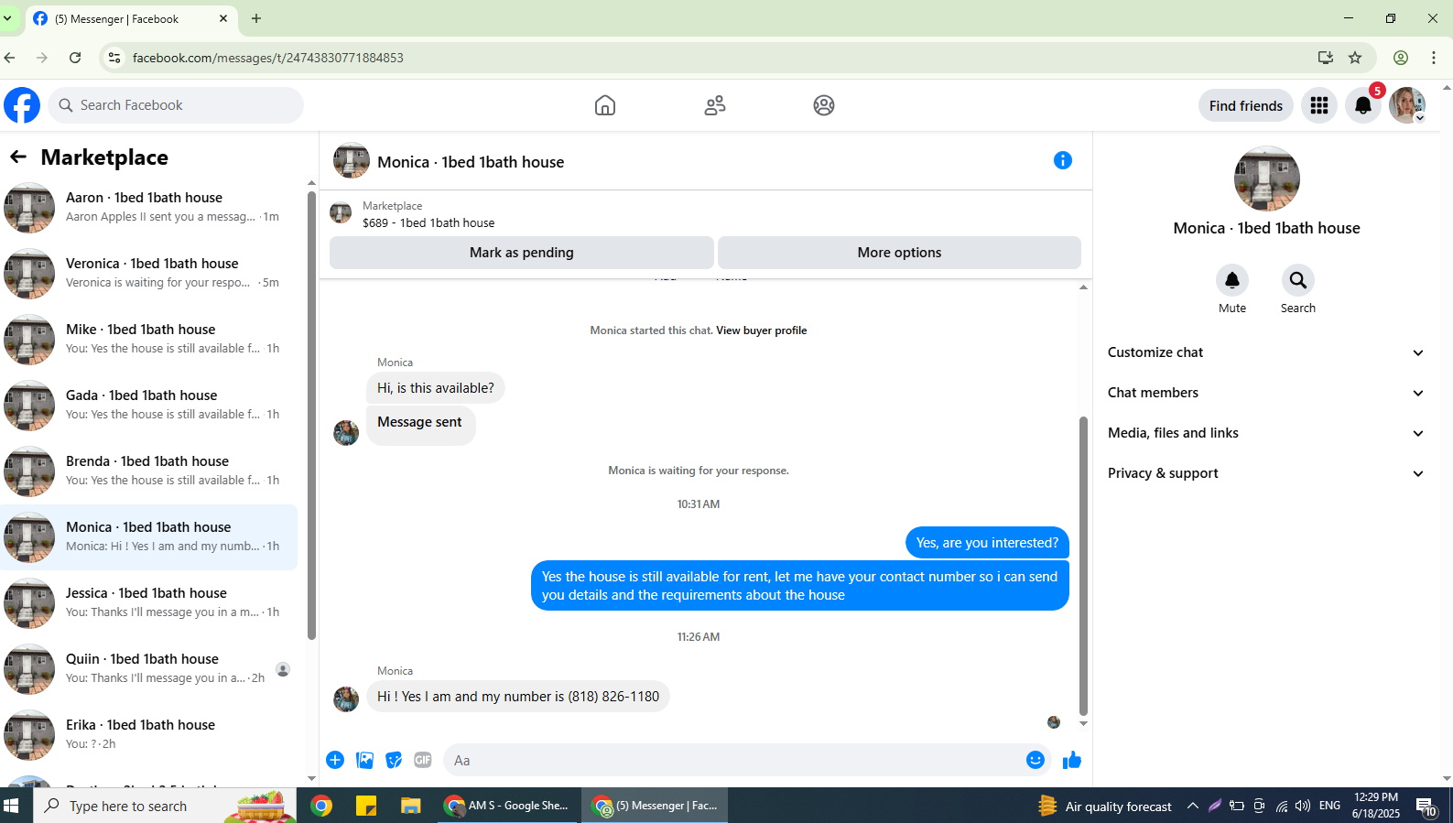Open the View buyer profile link
1453x823 pixels.
click(x=762, y=330)
